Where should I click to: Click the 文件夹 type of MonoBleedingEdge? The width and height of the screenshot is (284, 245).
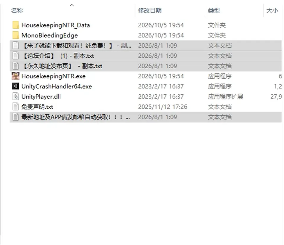pos(217,35)
